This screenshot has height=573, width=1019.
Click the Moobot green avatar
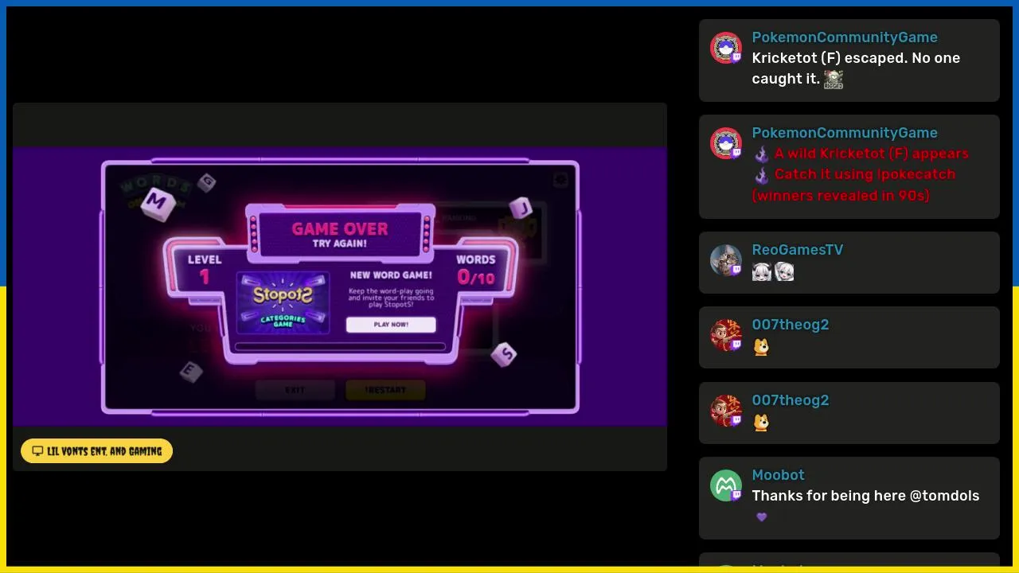726,486
